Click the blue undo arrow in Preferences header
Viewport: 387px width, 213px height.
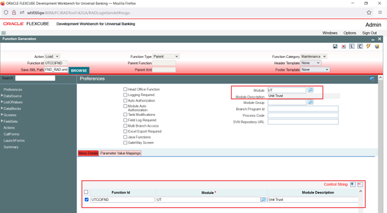pyautogui.click(x=372, y=79)
